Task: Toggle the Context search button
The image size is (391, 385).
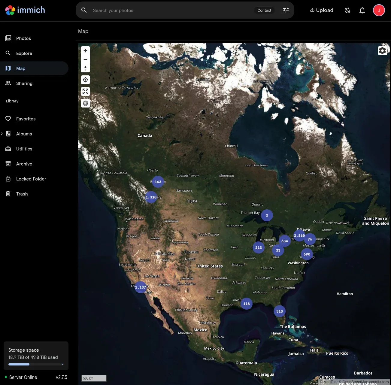Action: click(264, 10)
